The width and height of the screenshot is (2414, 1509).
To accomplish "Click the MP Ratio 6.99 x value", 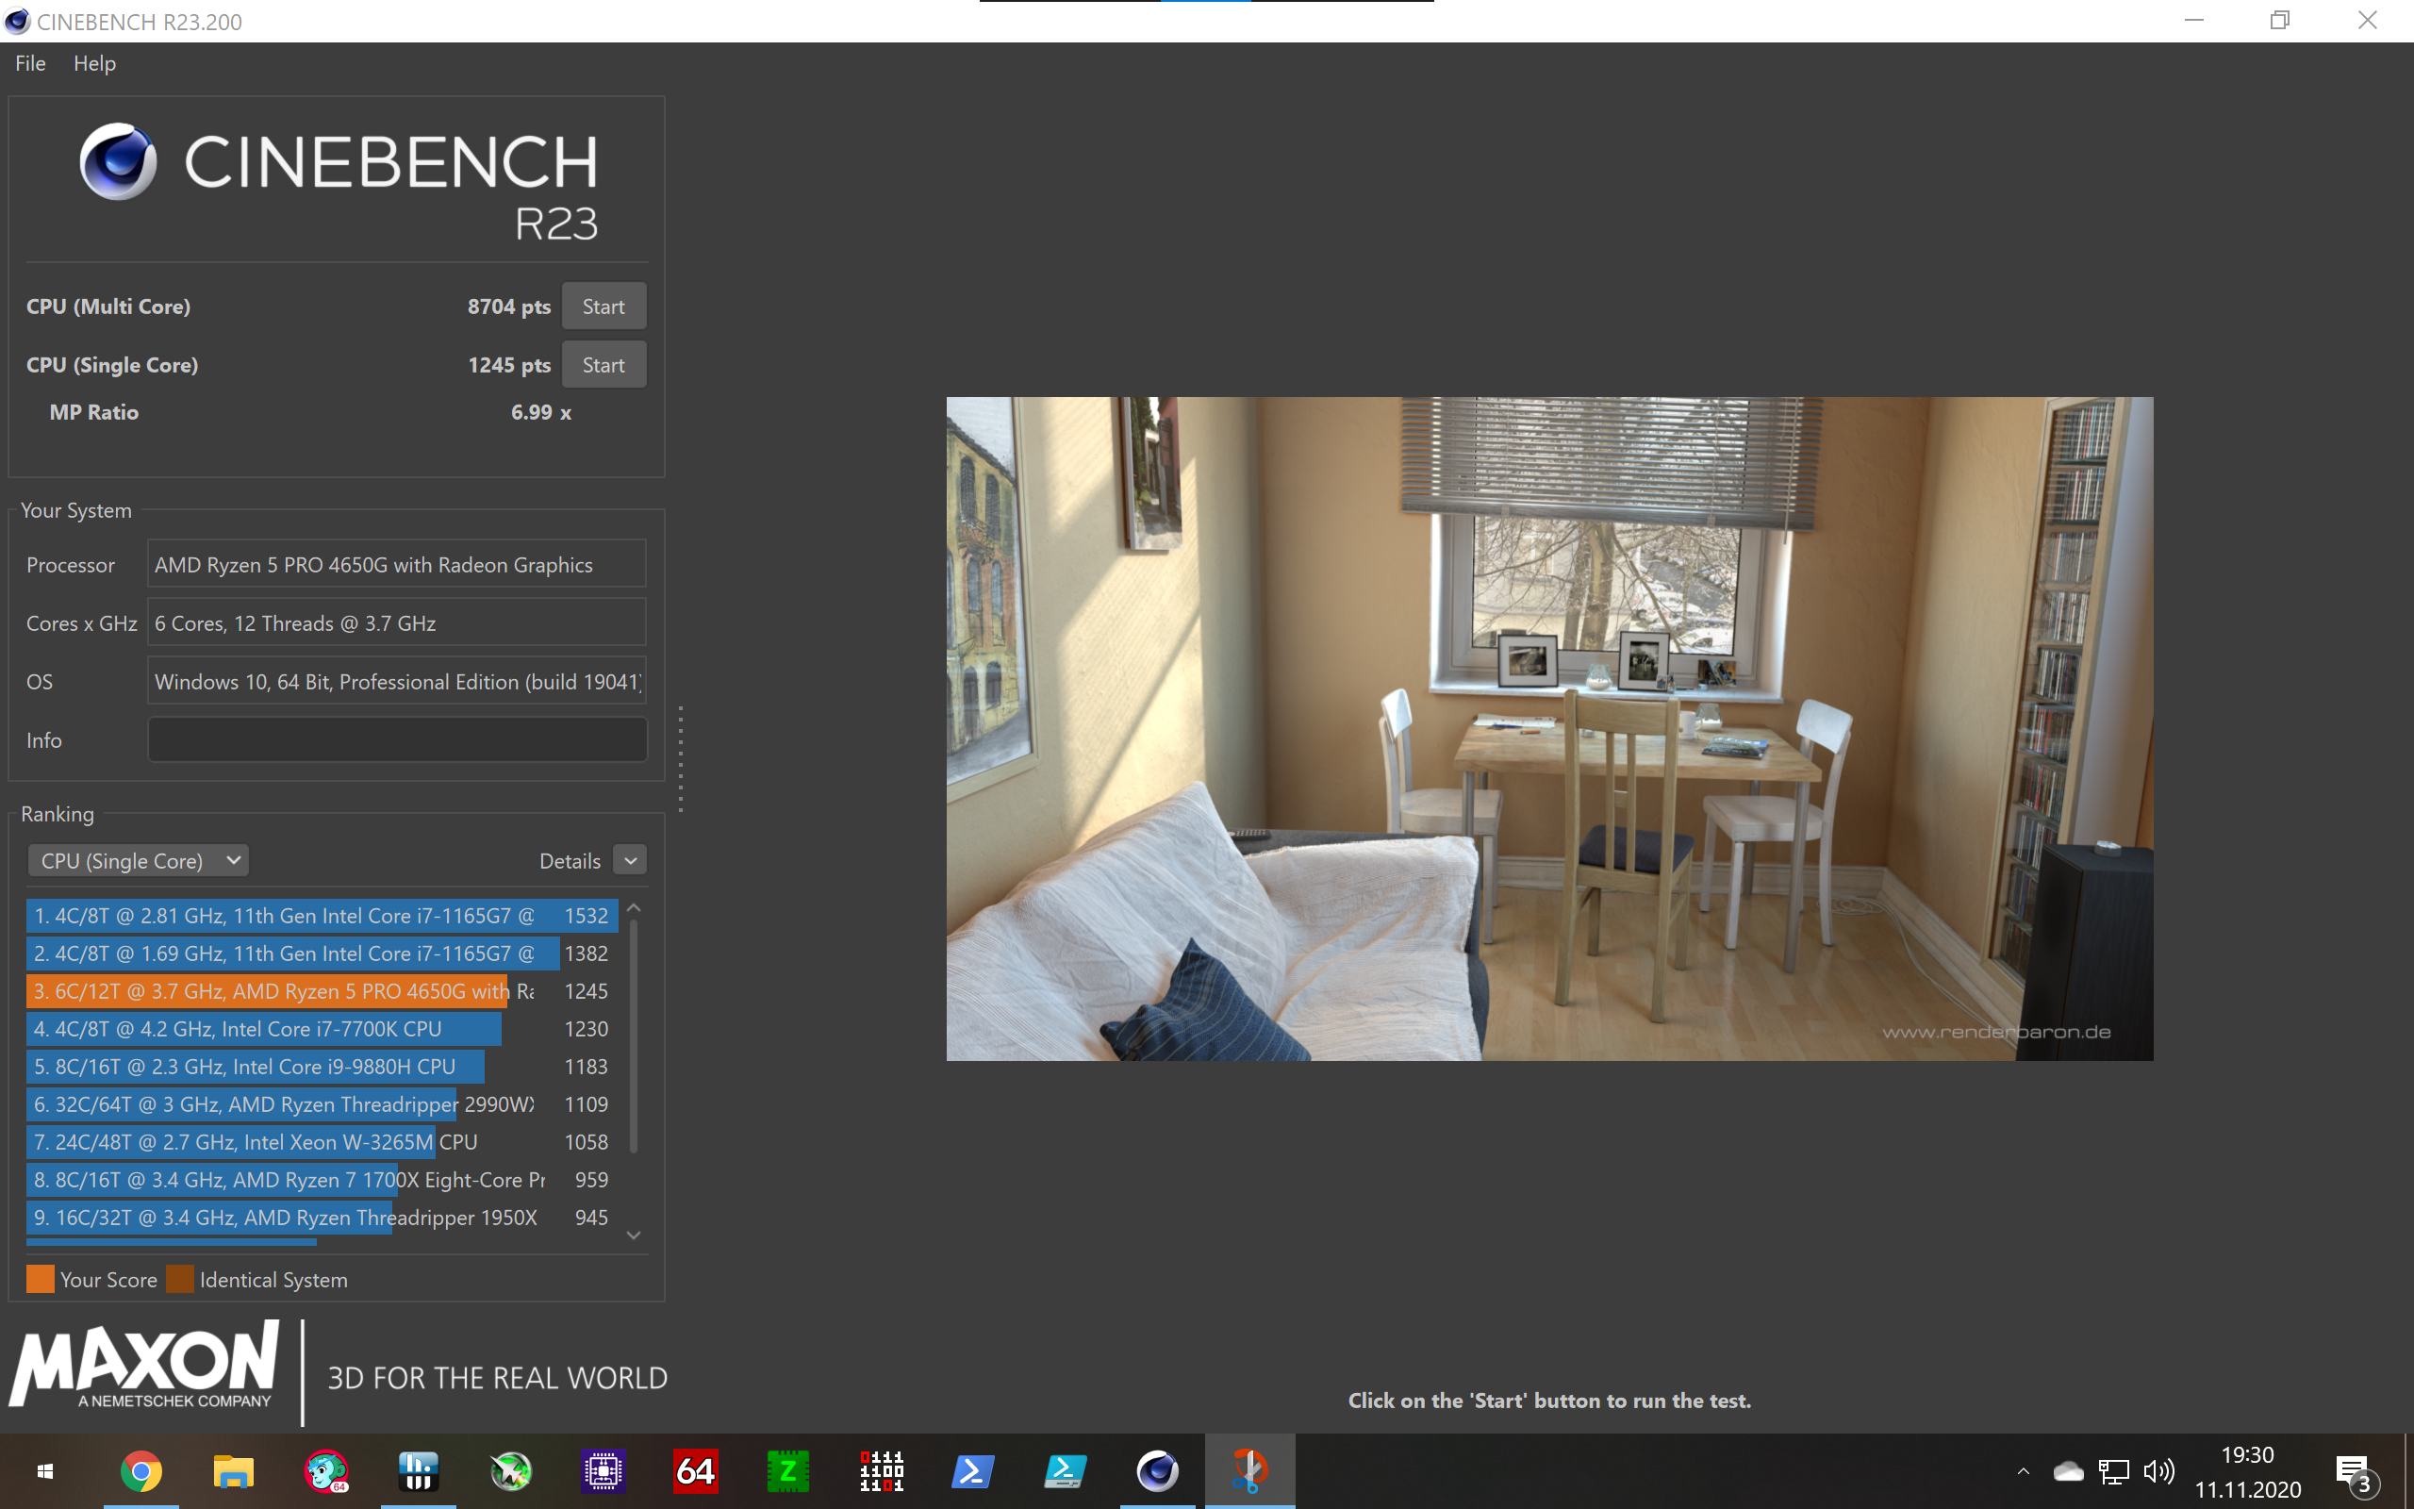I will tap(540, 412).
